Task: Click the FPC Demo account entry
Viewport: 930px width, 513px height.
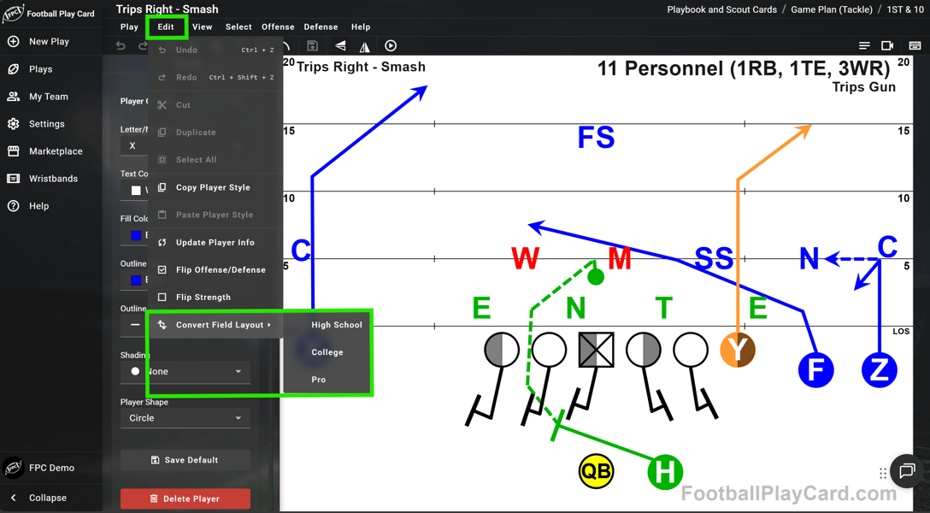Action: 50,468
